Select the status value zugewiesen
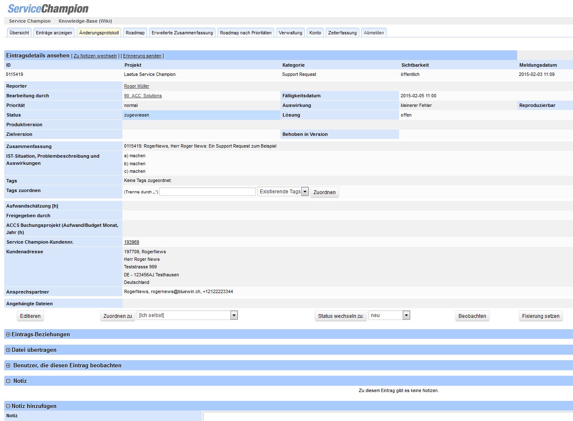The width and height of the screenshot is (573, 421). 137,115
